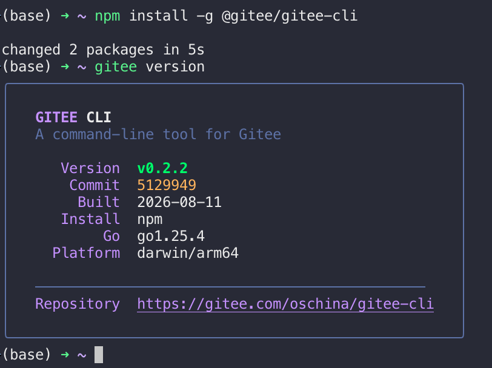
Task: Click the green 'gitee' command word
Action: 116,67
